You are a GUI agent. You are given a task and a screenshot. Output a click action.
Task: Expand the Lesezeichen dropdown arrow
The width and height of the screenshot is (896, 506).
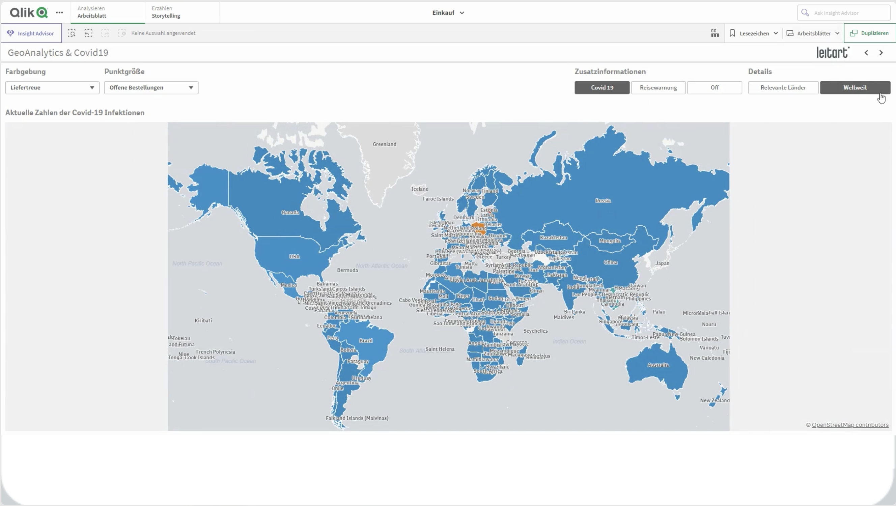point(776,33)
